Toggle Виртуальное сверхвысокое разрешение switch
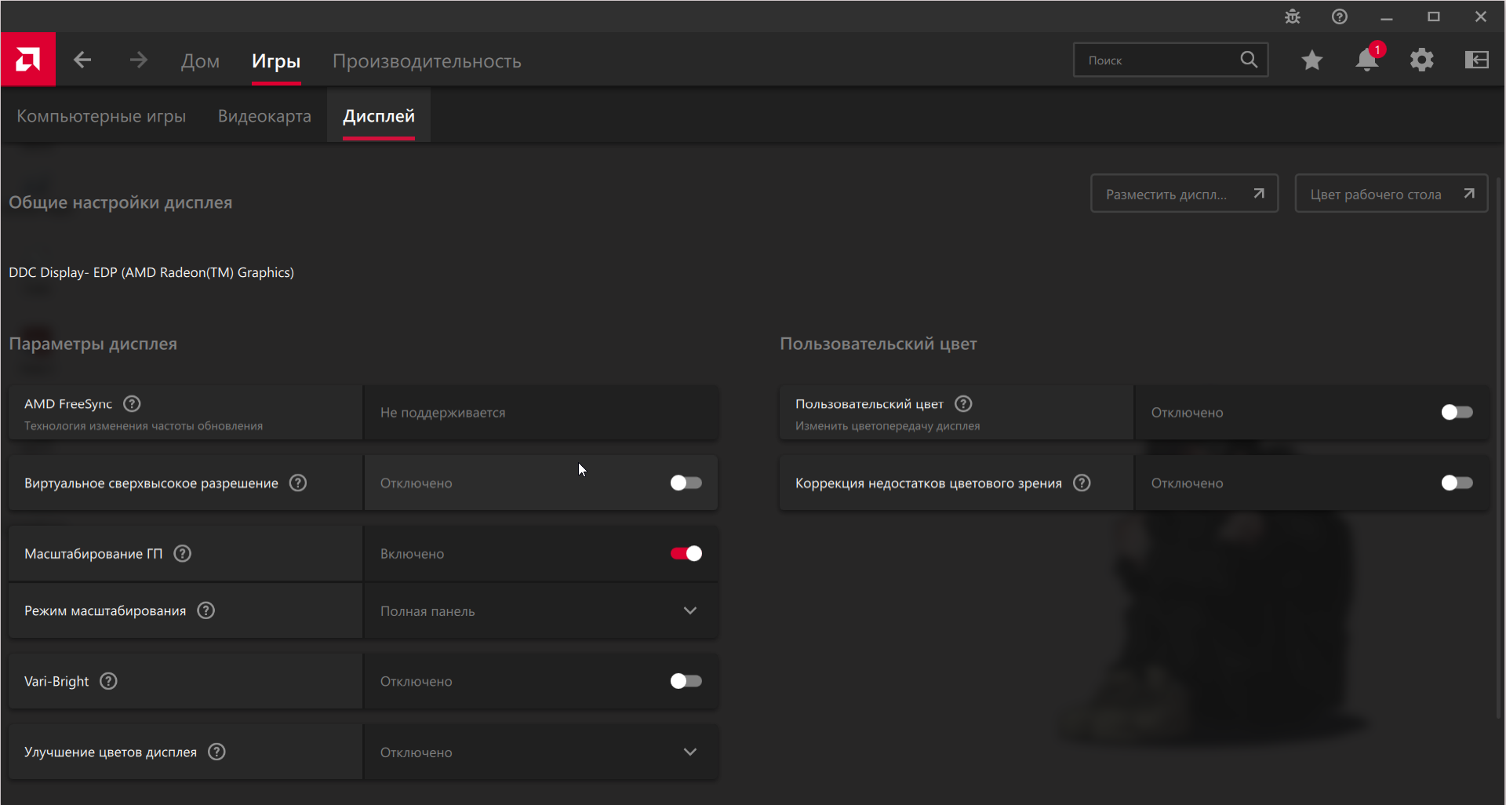This screenshot has width=1506, height=805. tap(686, 483)
